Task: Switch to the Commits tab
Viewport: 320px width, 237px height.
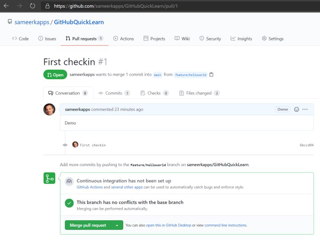Action: (114, 93)
